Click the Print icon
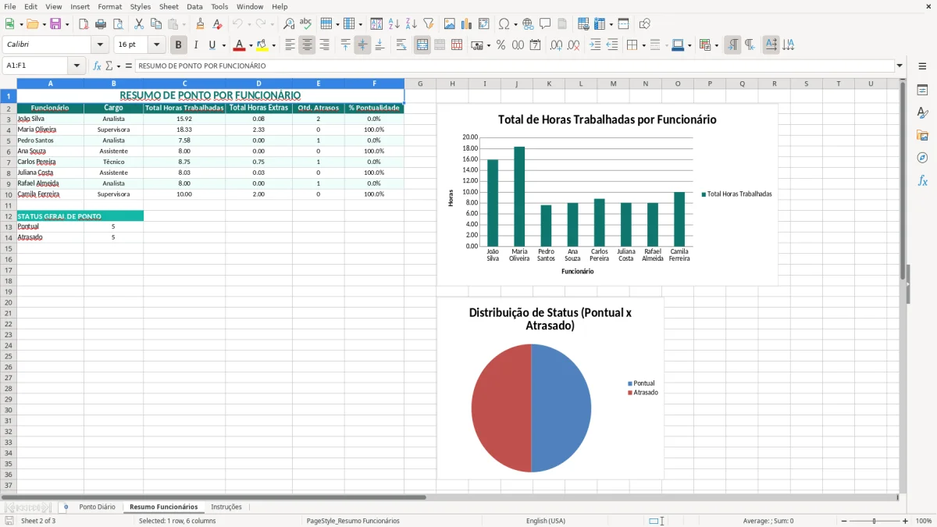 tap(101, 24)
